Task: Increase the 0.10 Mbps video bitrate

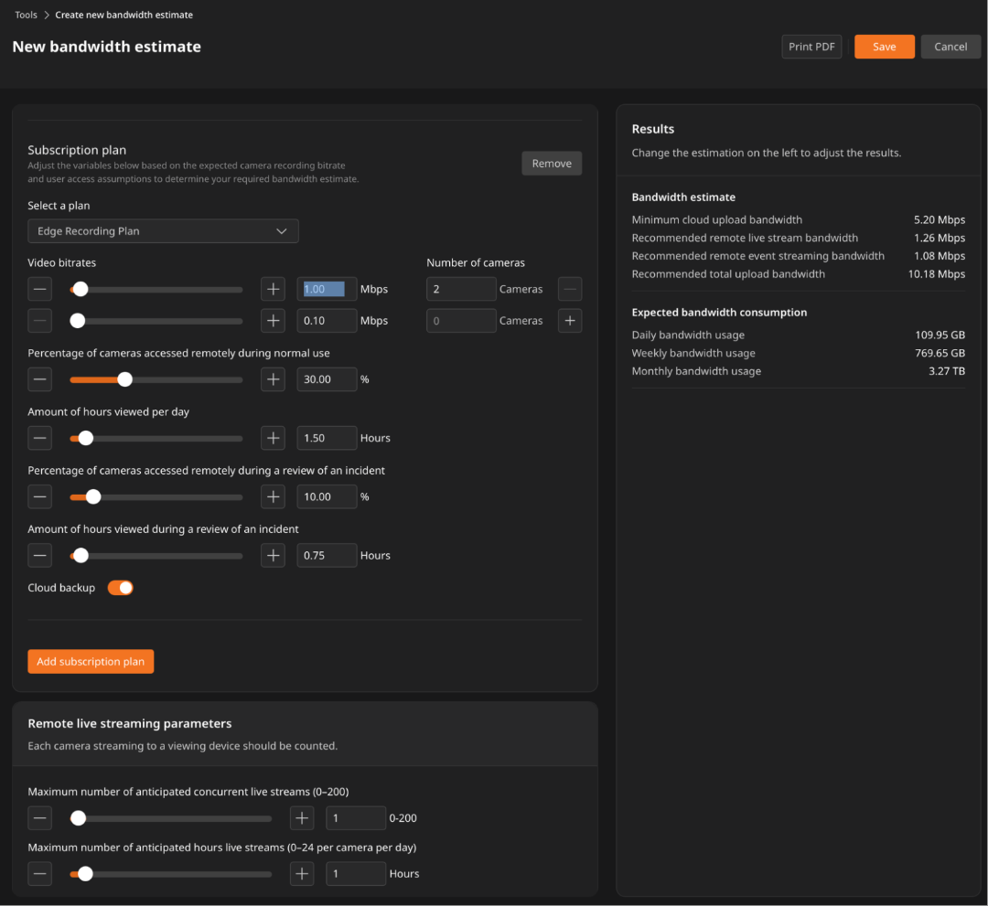Action: tap(273, 321)
